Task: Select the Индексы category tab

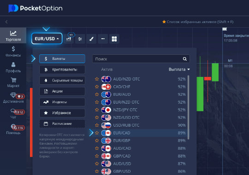Action: click(62, 102)
